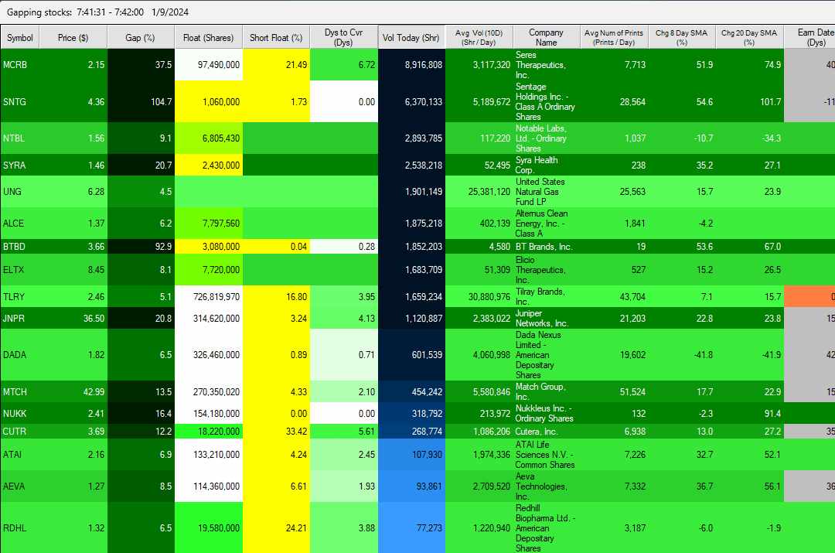Select the RDHL float shares cell

pos(207,528)
